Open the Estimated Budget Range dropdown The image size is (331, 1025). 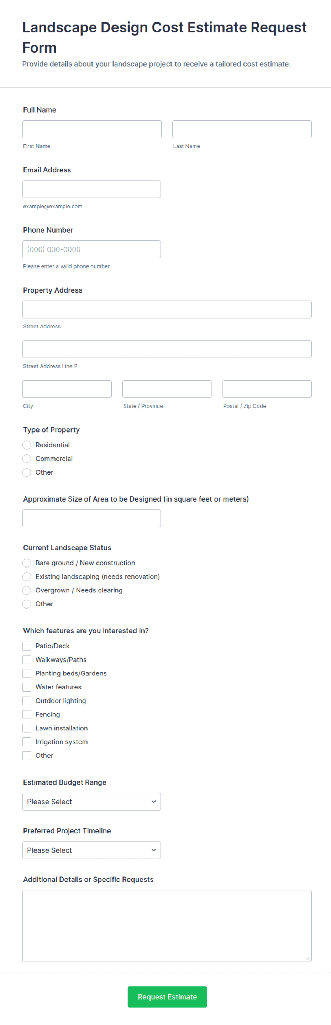pos(91,801)
